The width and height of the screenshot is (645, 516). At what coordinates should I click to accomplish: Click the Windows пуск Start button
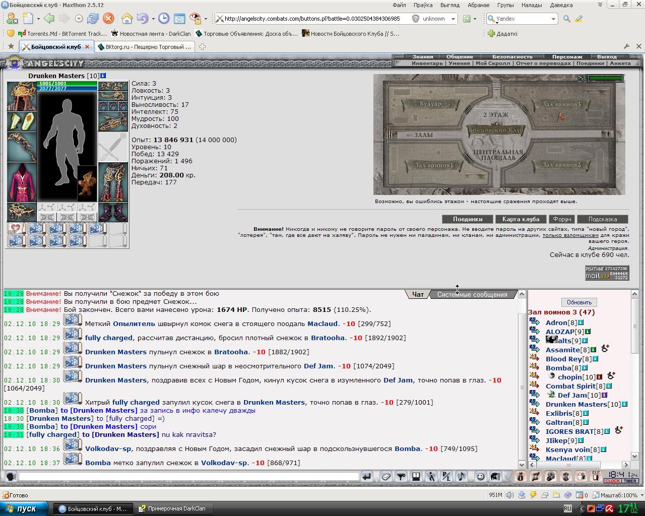tap(24, 508)
